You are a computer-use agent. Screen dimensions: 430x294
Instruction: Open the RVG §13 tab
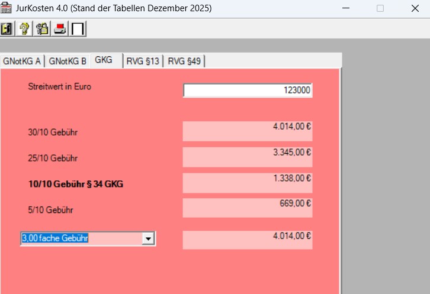pos(143,62)
